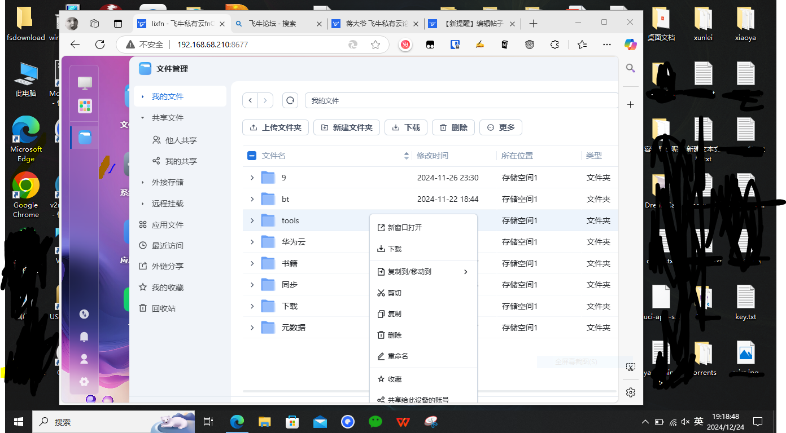786x433 pixels.
Task: Open the desktop monitor icon in fnOS dock
Action: click(85, 83)
